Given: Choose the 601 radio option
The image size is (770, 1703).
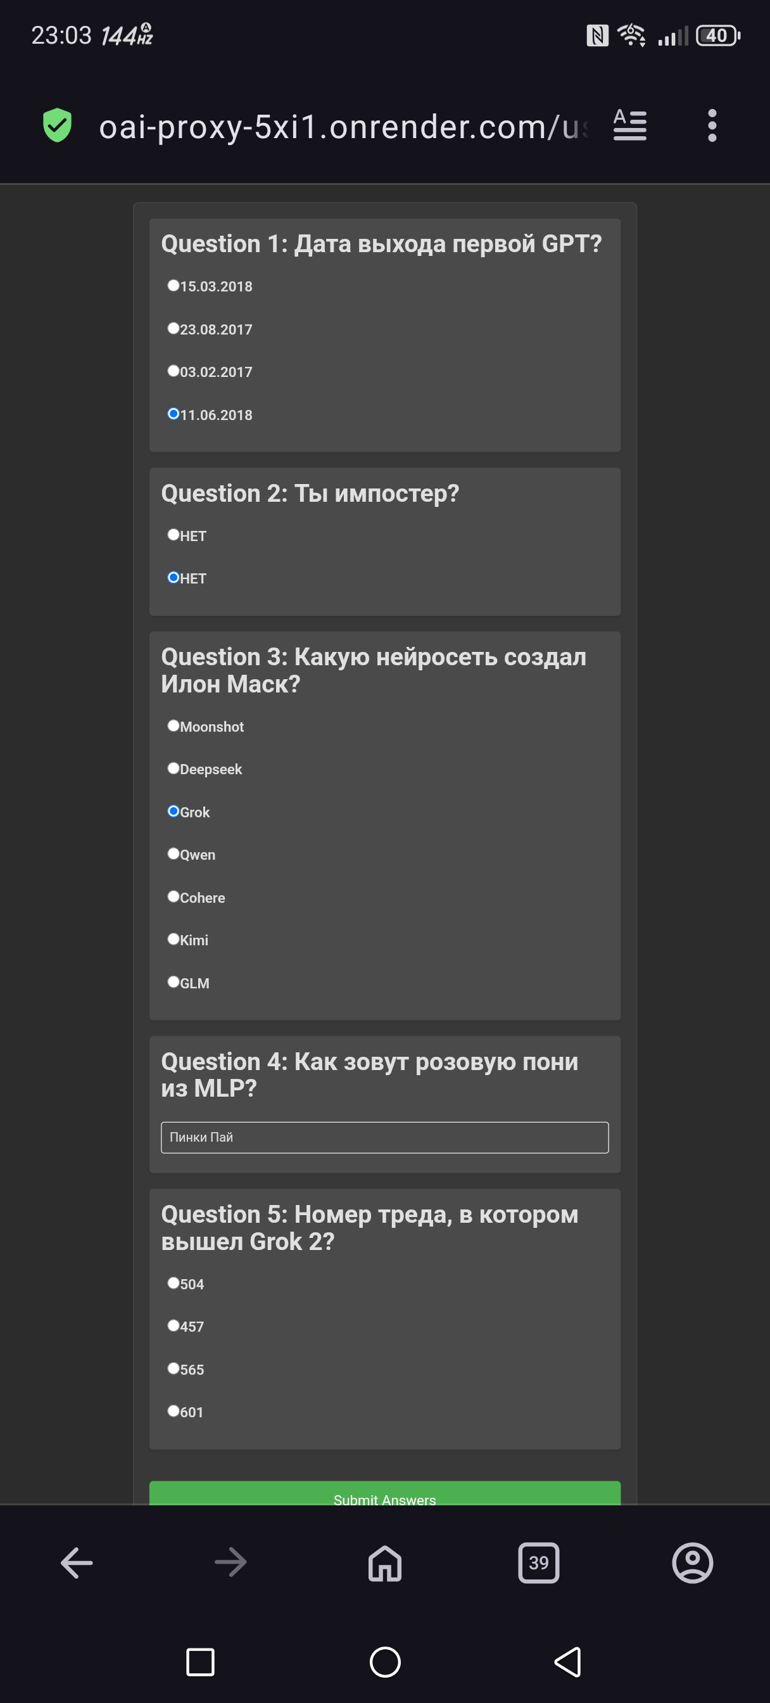Looking at the screenshot, I should pos(173,1412).
